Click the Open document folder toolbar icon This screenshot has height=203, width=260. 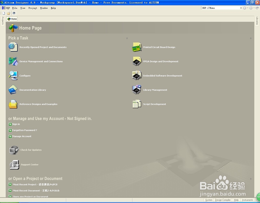tap(9, 13)
